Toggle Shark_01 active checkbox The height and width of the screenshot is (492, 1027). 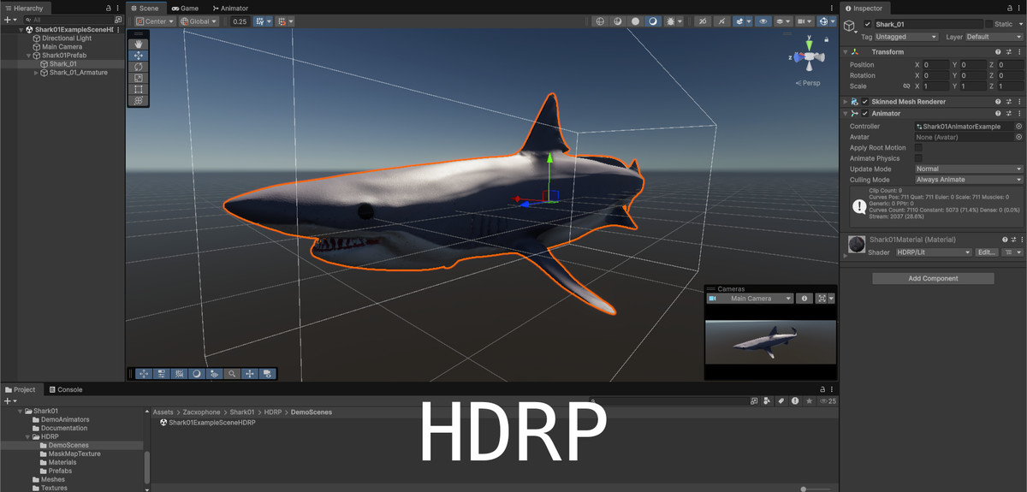point(867,24)
